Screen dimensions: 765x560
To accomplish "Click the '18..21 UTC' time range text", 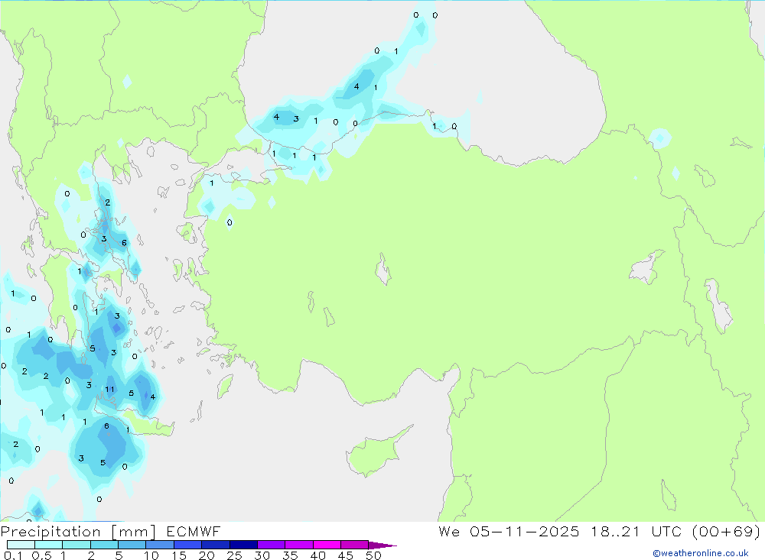I will 636,532.
